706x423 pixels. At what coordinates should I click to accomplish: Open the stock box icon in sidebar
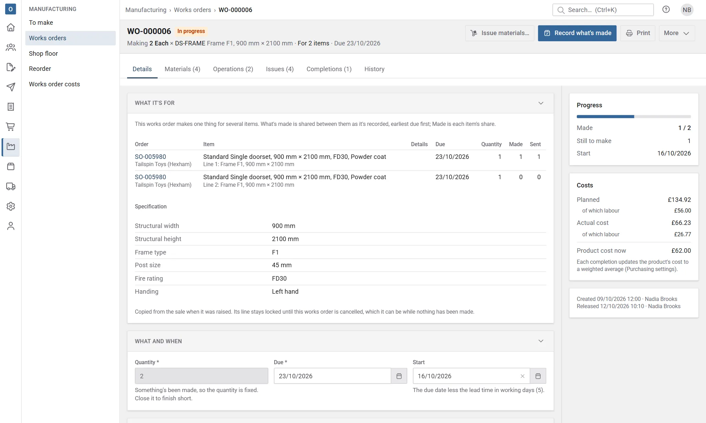(x=11, y=166)
